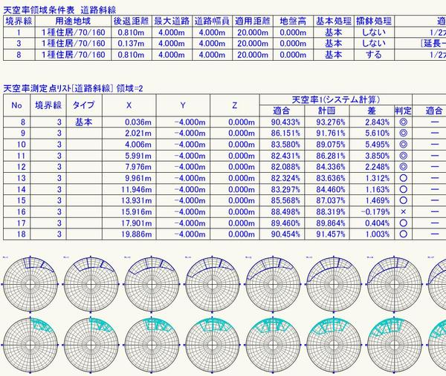Select the 後退距離 column header

pos(131,21)
